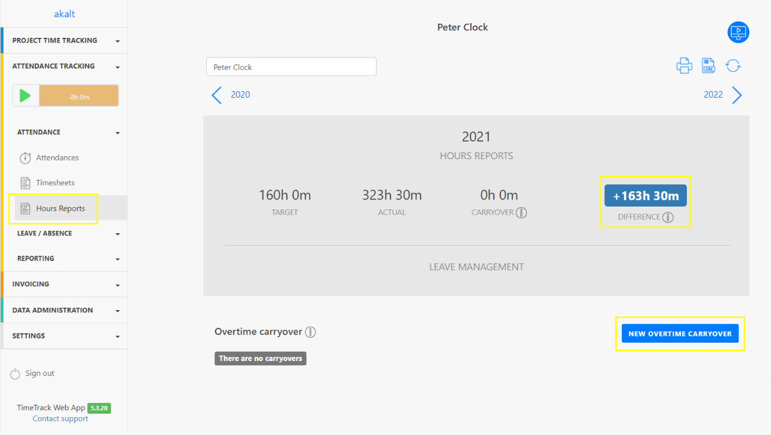771x435 pixels.
Task: Click the refresh icon
Action: (733, 66)
